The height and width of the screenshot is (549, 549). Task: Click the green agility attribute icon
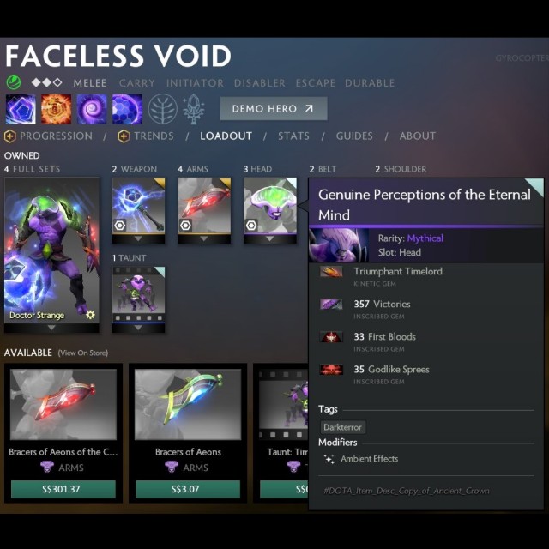click(x=14, y=83)
